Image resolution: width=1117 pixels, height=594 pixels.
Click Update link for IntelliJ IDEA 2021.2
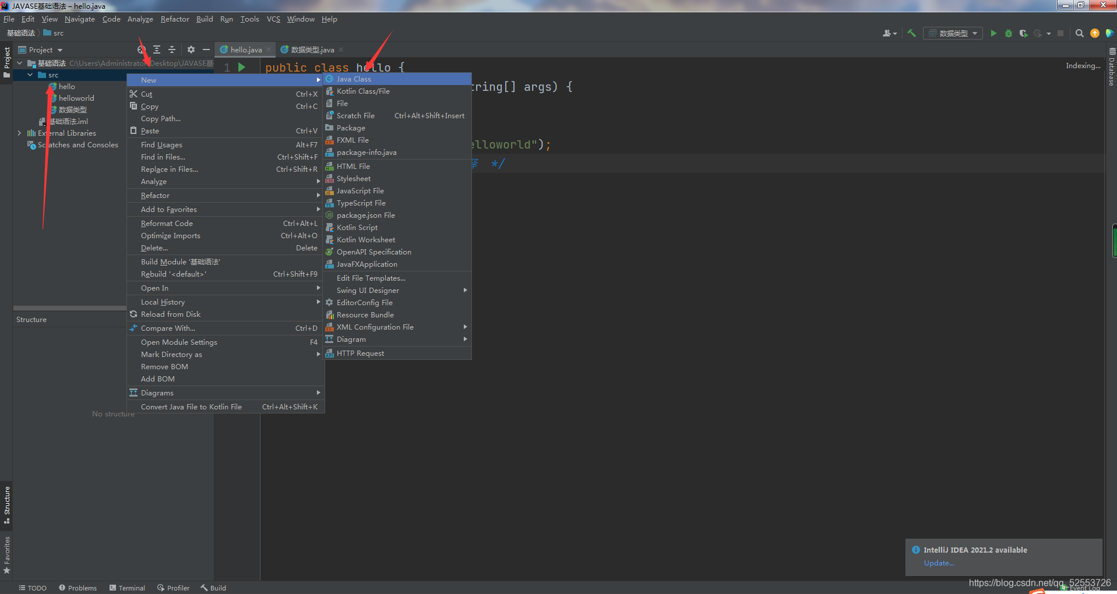point(939,563)
